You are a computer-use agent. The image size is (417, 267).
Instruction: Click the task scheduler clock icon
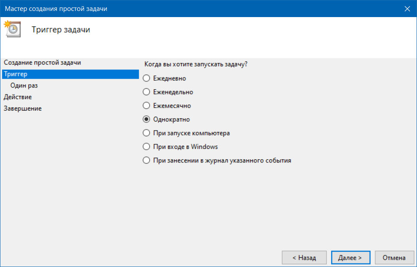point(12,29)
